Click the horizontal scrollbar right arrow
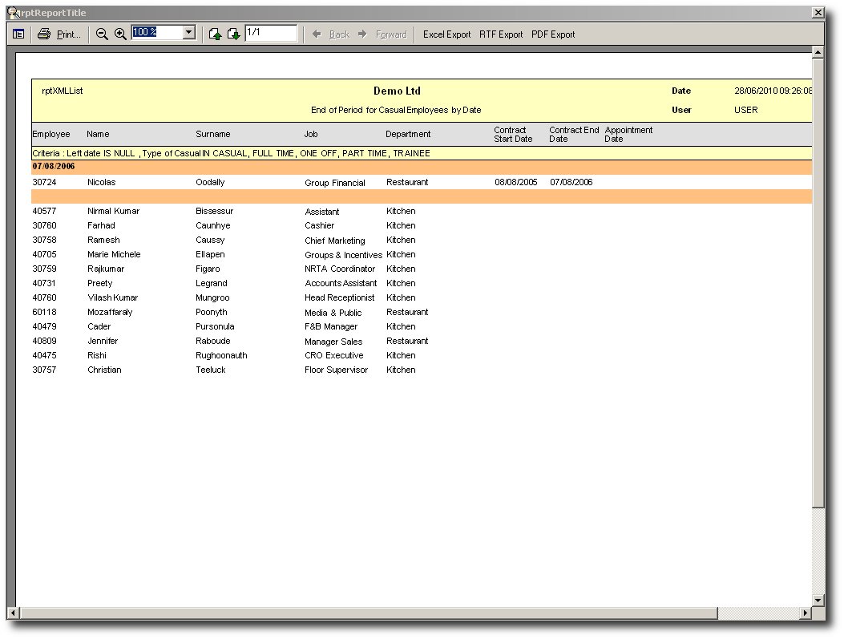The image size is (844, 639). click(805, 613)
